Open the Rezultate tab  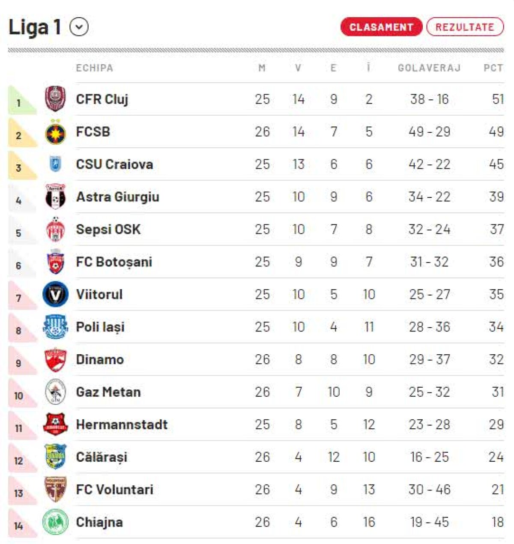(465, 27)
